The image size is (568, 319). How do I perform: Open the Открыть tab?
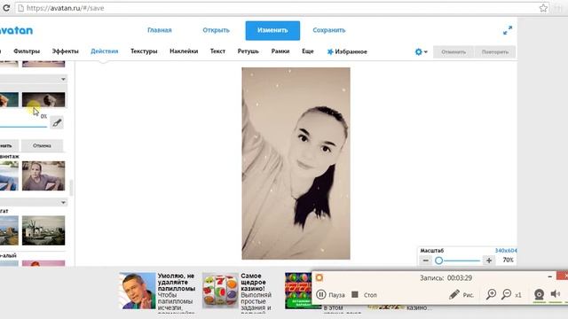pos(217,30)
